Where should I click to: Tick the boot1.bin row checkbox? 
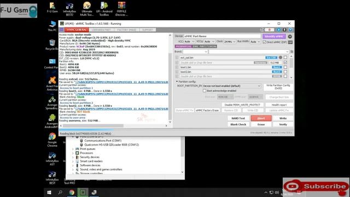[285, 67]
